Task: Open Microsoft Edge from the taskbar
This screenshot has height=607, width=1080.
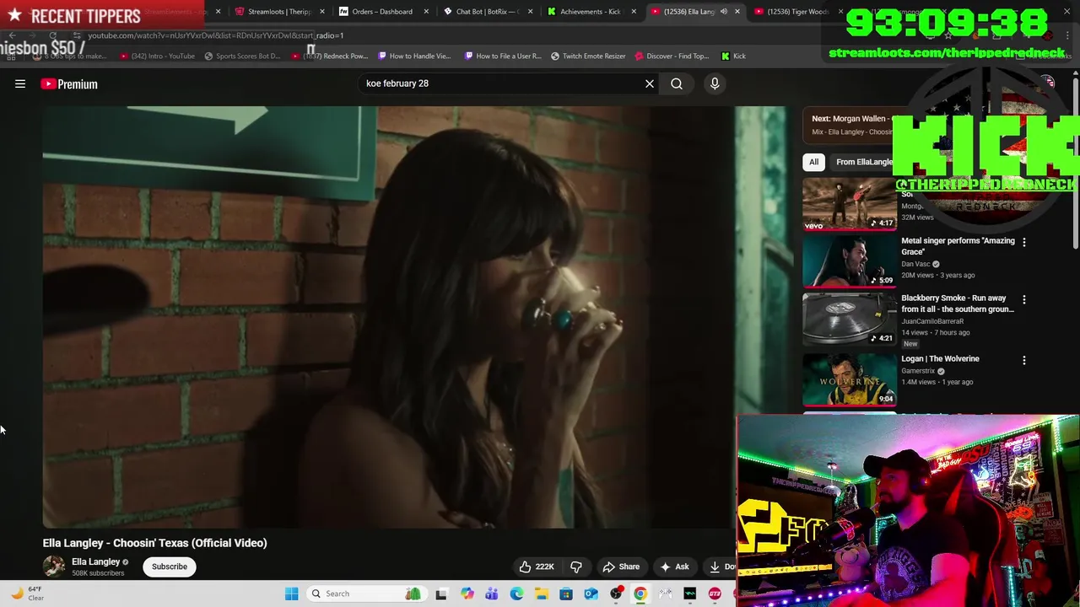Action: click(516, 594)
